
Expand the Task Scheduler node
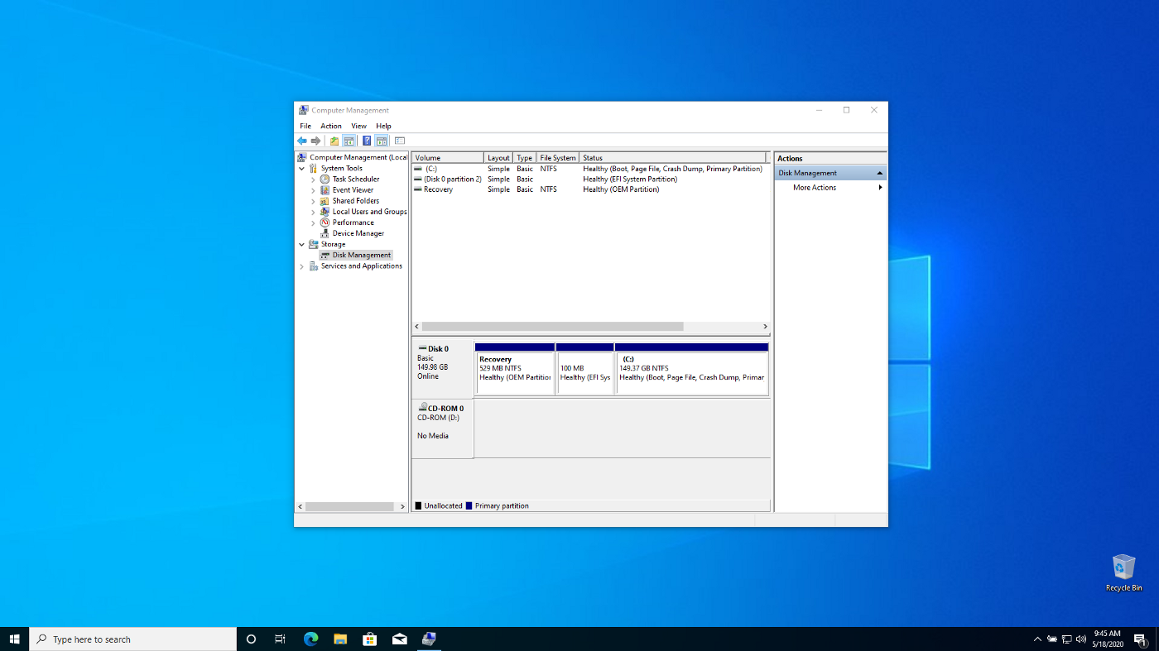[x=313, y=179]
